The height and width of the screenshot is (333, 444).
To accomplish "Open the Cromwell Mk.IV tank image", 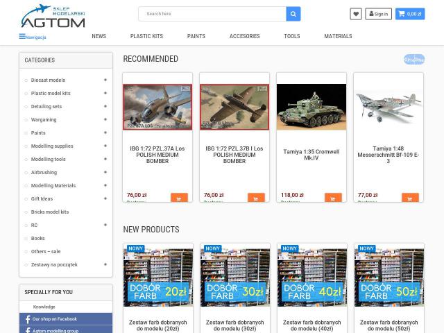I will pyautogui.click(x=311, y=107).
